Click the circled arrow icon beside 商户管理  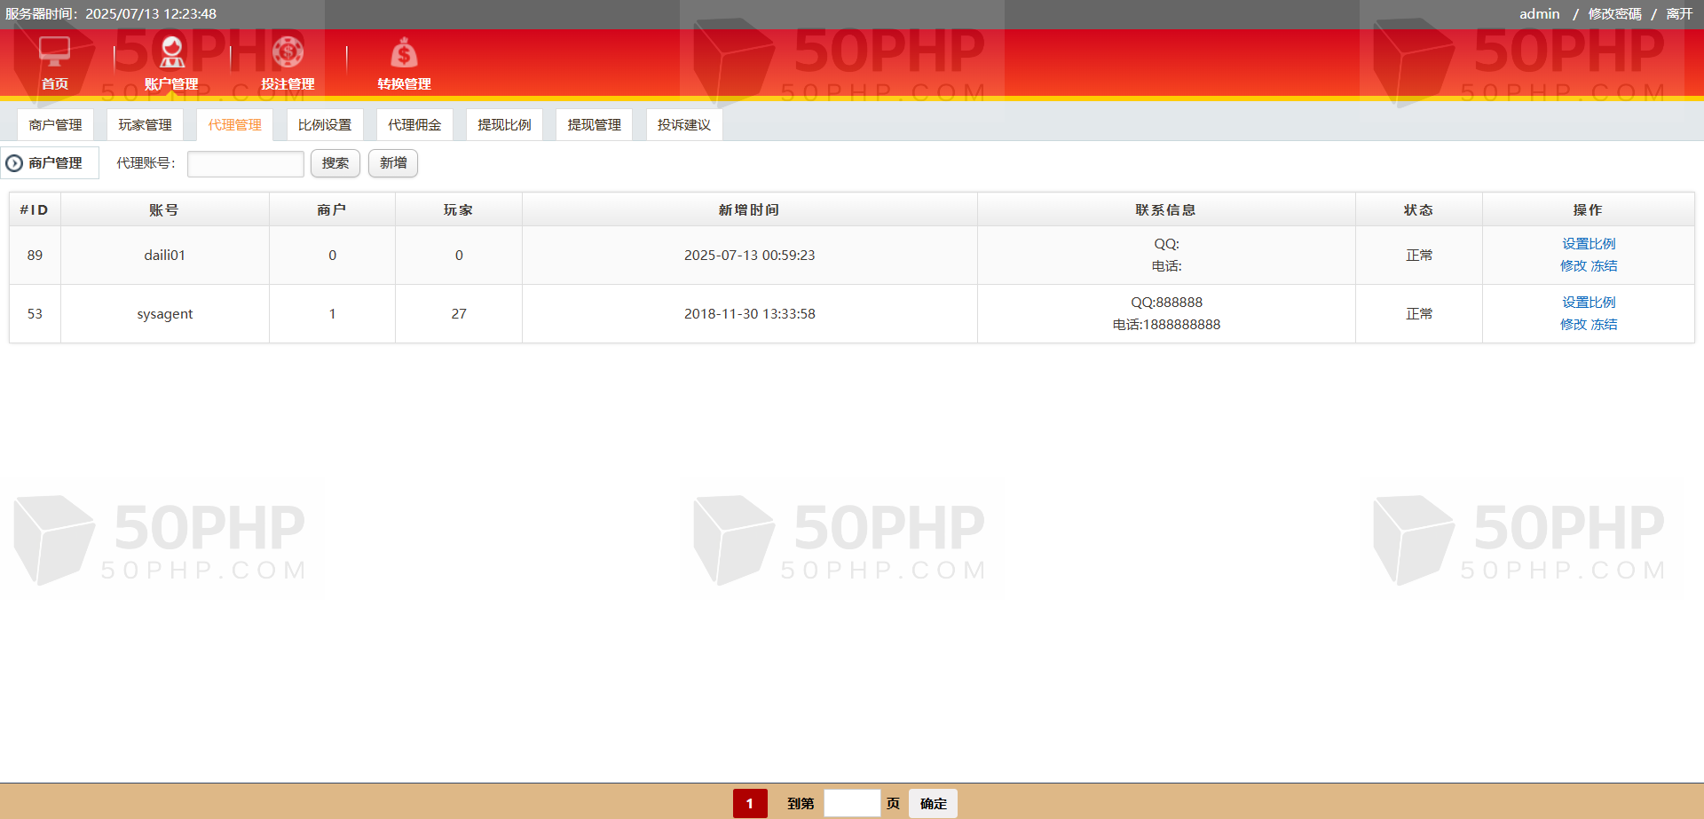[x=14, y=163]
